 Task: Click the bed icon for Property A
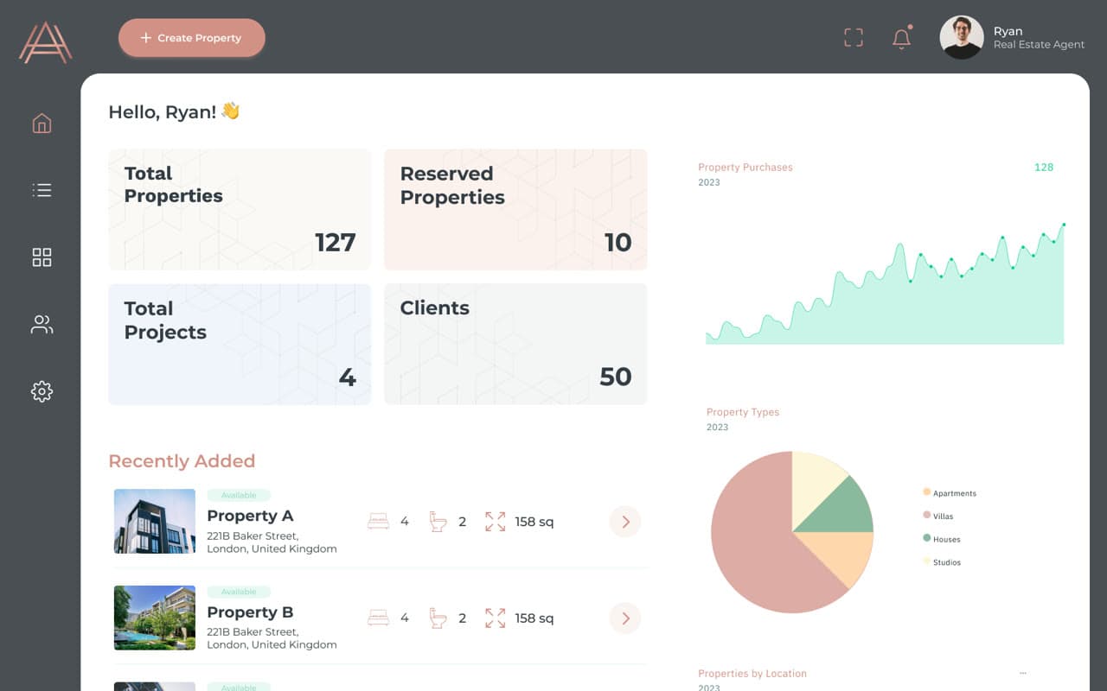click(x=378, y=522)
